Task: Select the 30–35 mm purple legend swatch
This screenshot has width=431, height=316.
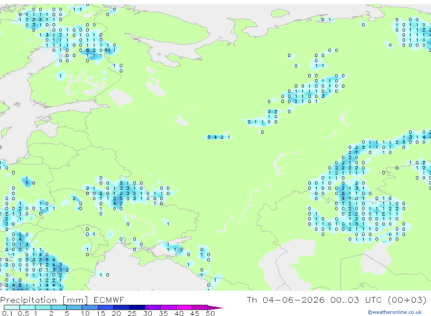Action: point(153,307)
